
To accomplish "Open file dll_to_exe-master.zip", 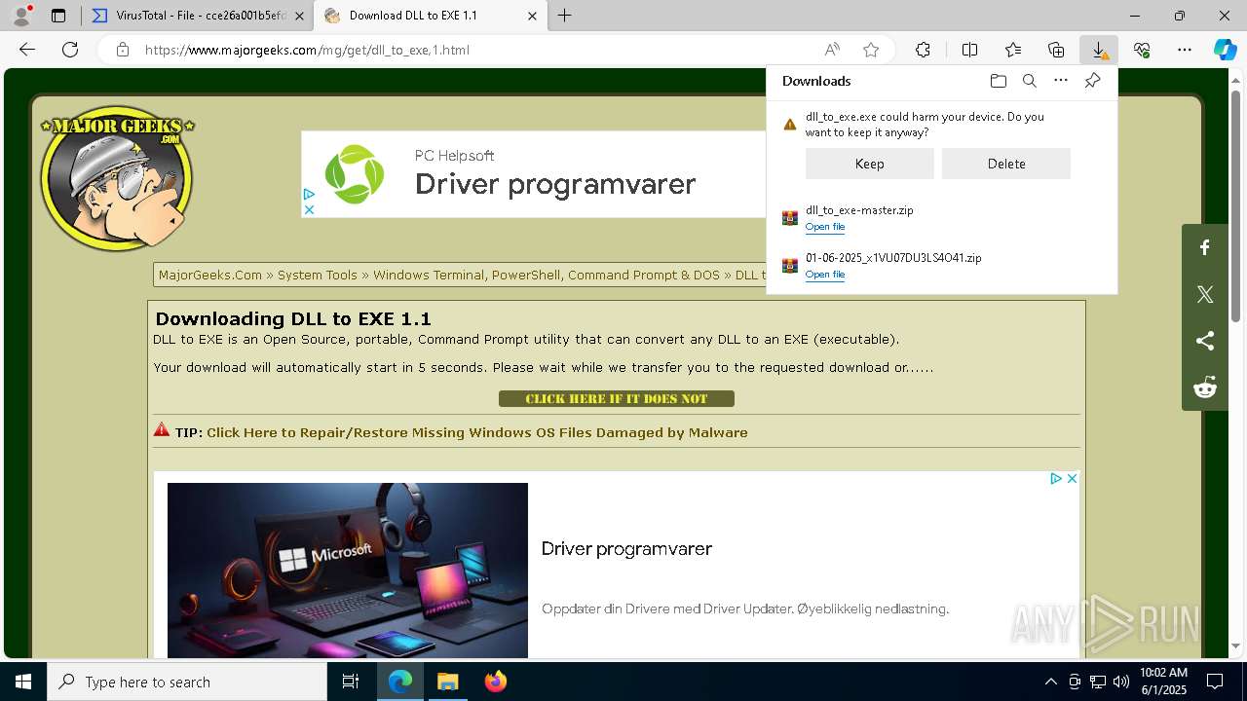I will (824, 227).
